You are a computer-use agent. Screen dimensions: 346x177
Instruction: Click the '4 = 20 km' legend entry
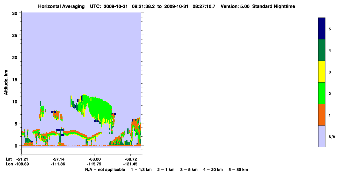pos(213,170)
